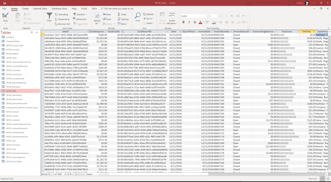Switch to the Fields tab

click(x=84, y=9)
